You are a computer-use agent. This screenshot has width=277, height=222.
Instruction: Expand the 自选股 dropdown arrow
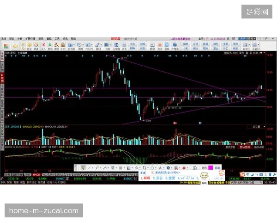pos(74,45)
